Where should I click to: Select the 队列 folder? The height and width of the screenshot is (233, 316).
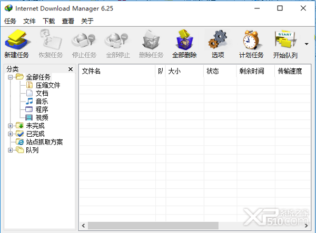coord(32,150)
